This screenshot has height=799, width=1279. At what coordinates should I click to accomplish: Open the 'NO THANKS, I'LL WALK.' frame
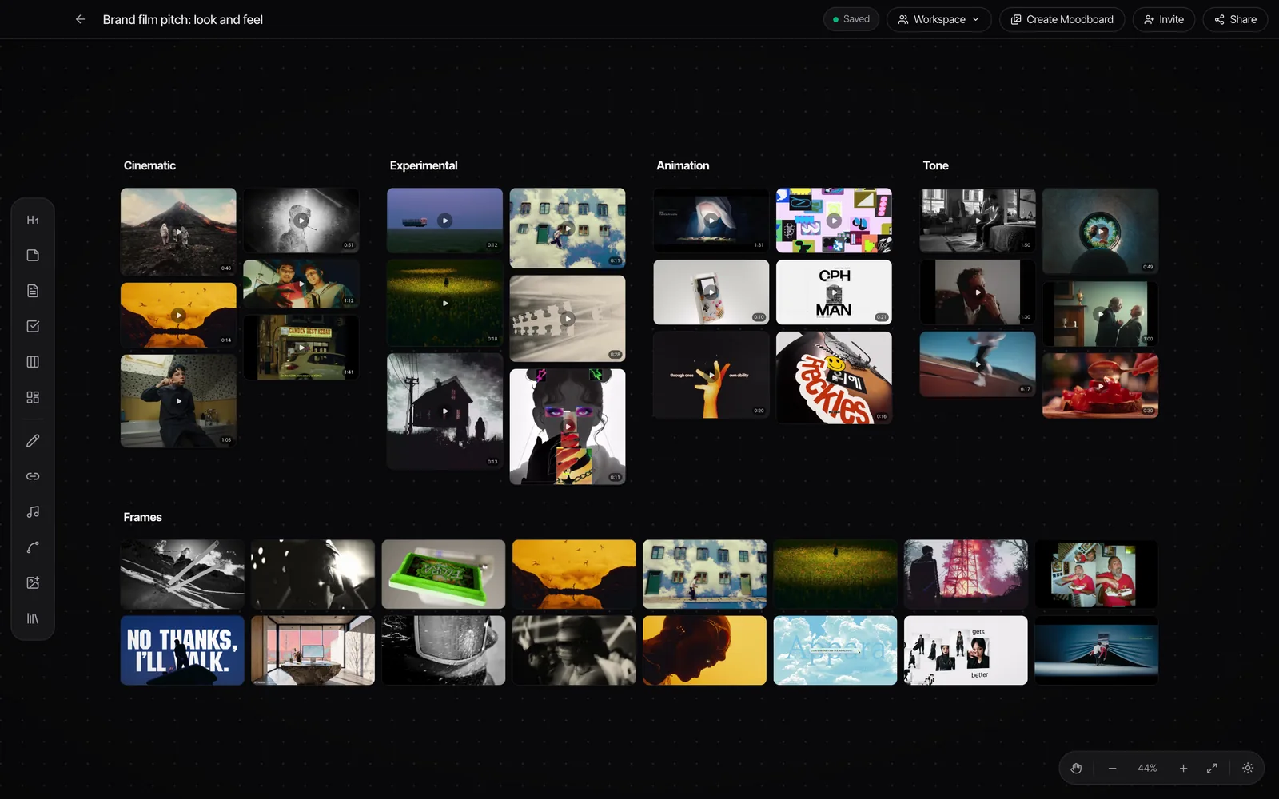point(182,650)
